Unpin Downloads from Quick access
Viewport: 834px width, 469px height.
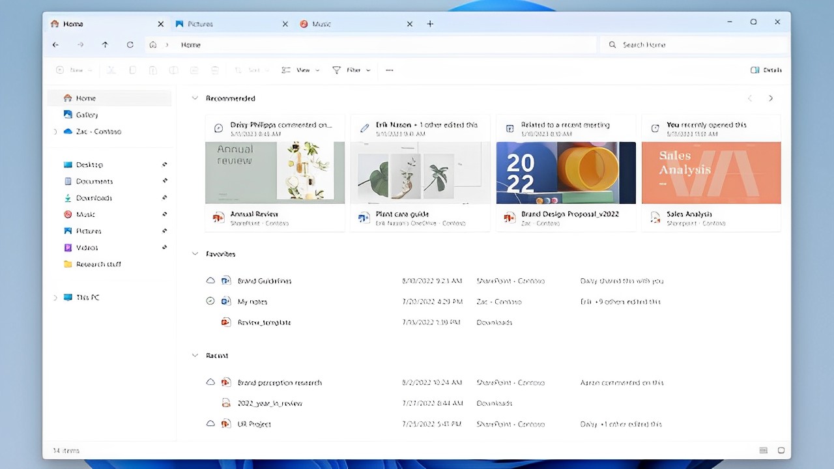click(164, 197)
